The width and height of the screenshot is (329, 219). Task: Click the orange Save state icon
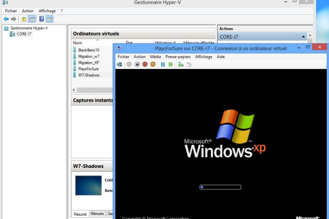pyautogui.click(x=153, y=64)
